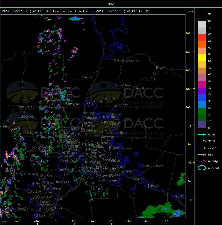Image resolution: width=222 pixels, height=225 pixels.
Task: Pick the purple 39–36 dBZ swatch
Action: (202, 91)
